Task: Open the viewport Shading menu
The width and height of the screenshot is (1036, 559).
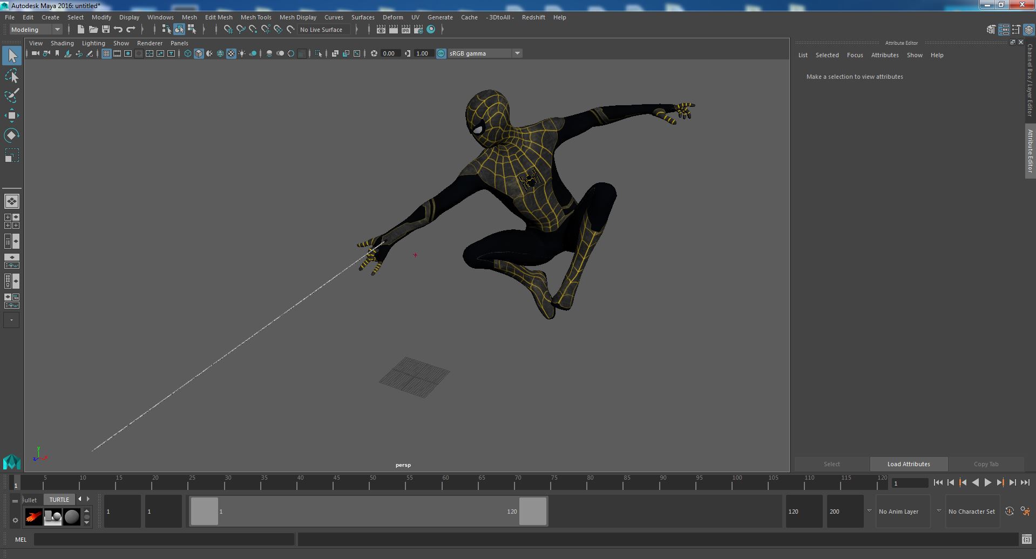Action: coord(62,43)
